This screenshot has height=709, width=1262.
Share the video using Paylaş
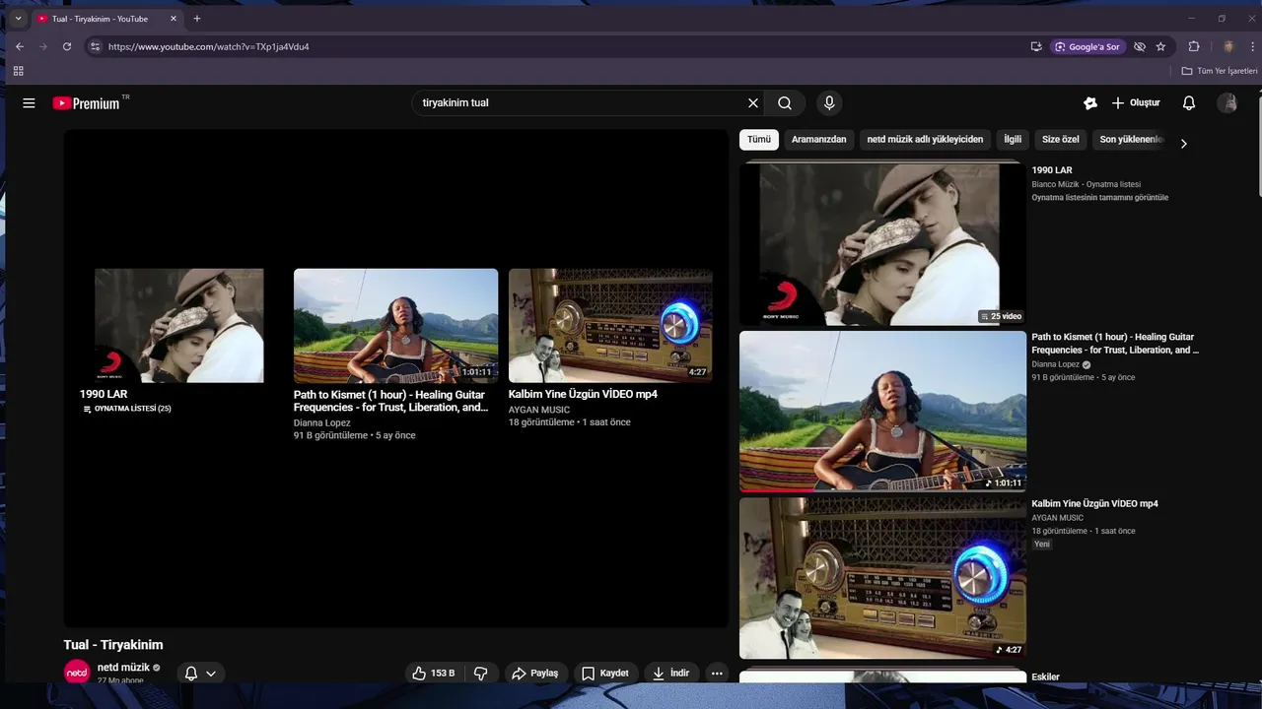(x=534, y=674)
